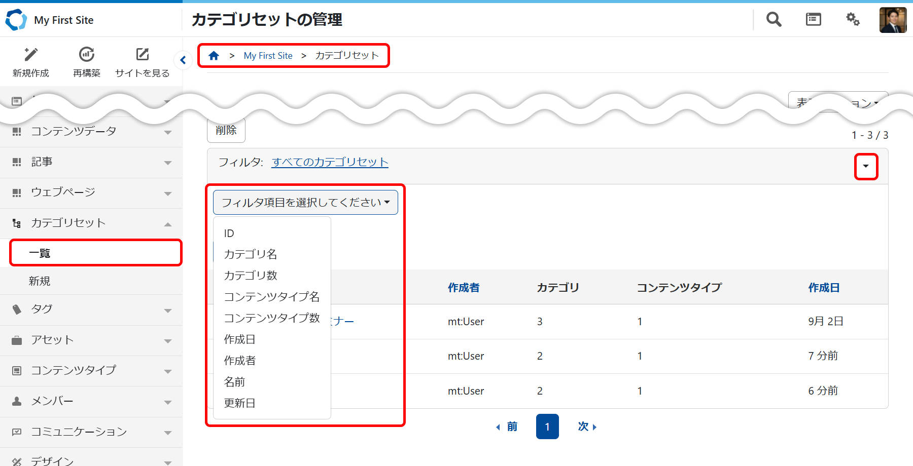Go to the 次 page
913x466 pixels.
pyautogui.click(x=587, y=426)
